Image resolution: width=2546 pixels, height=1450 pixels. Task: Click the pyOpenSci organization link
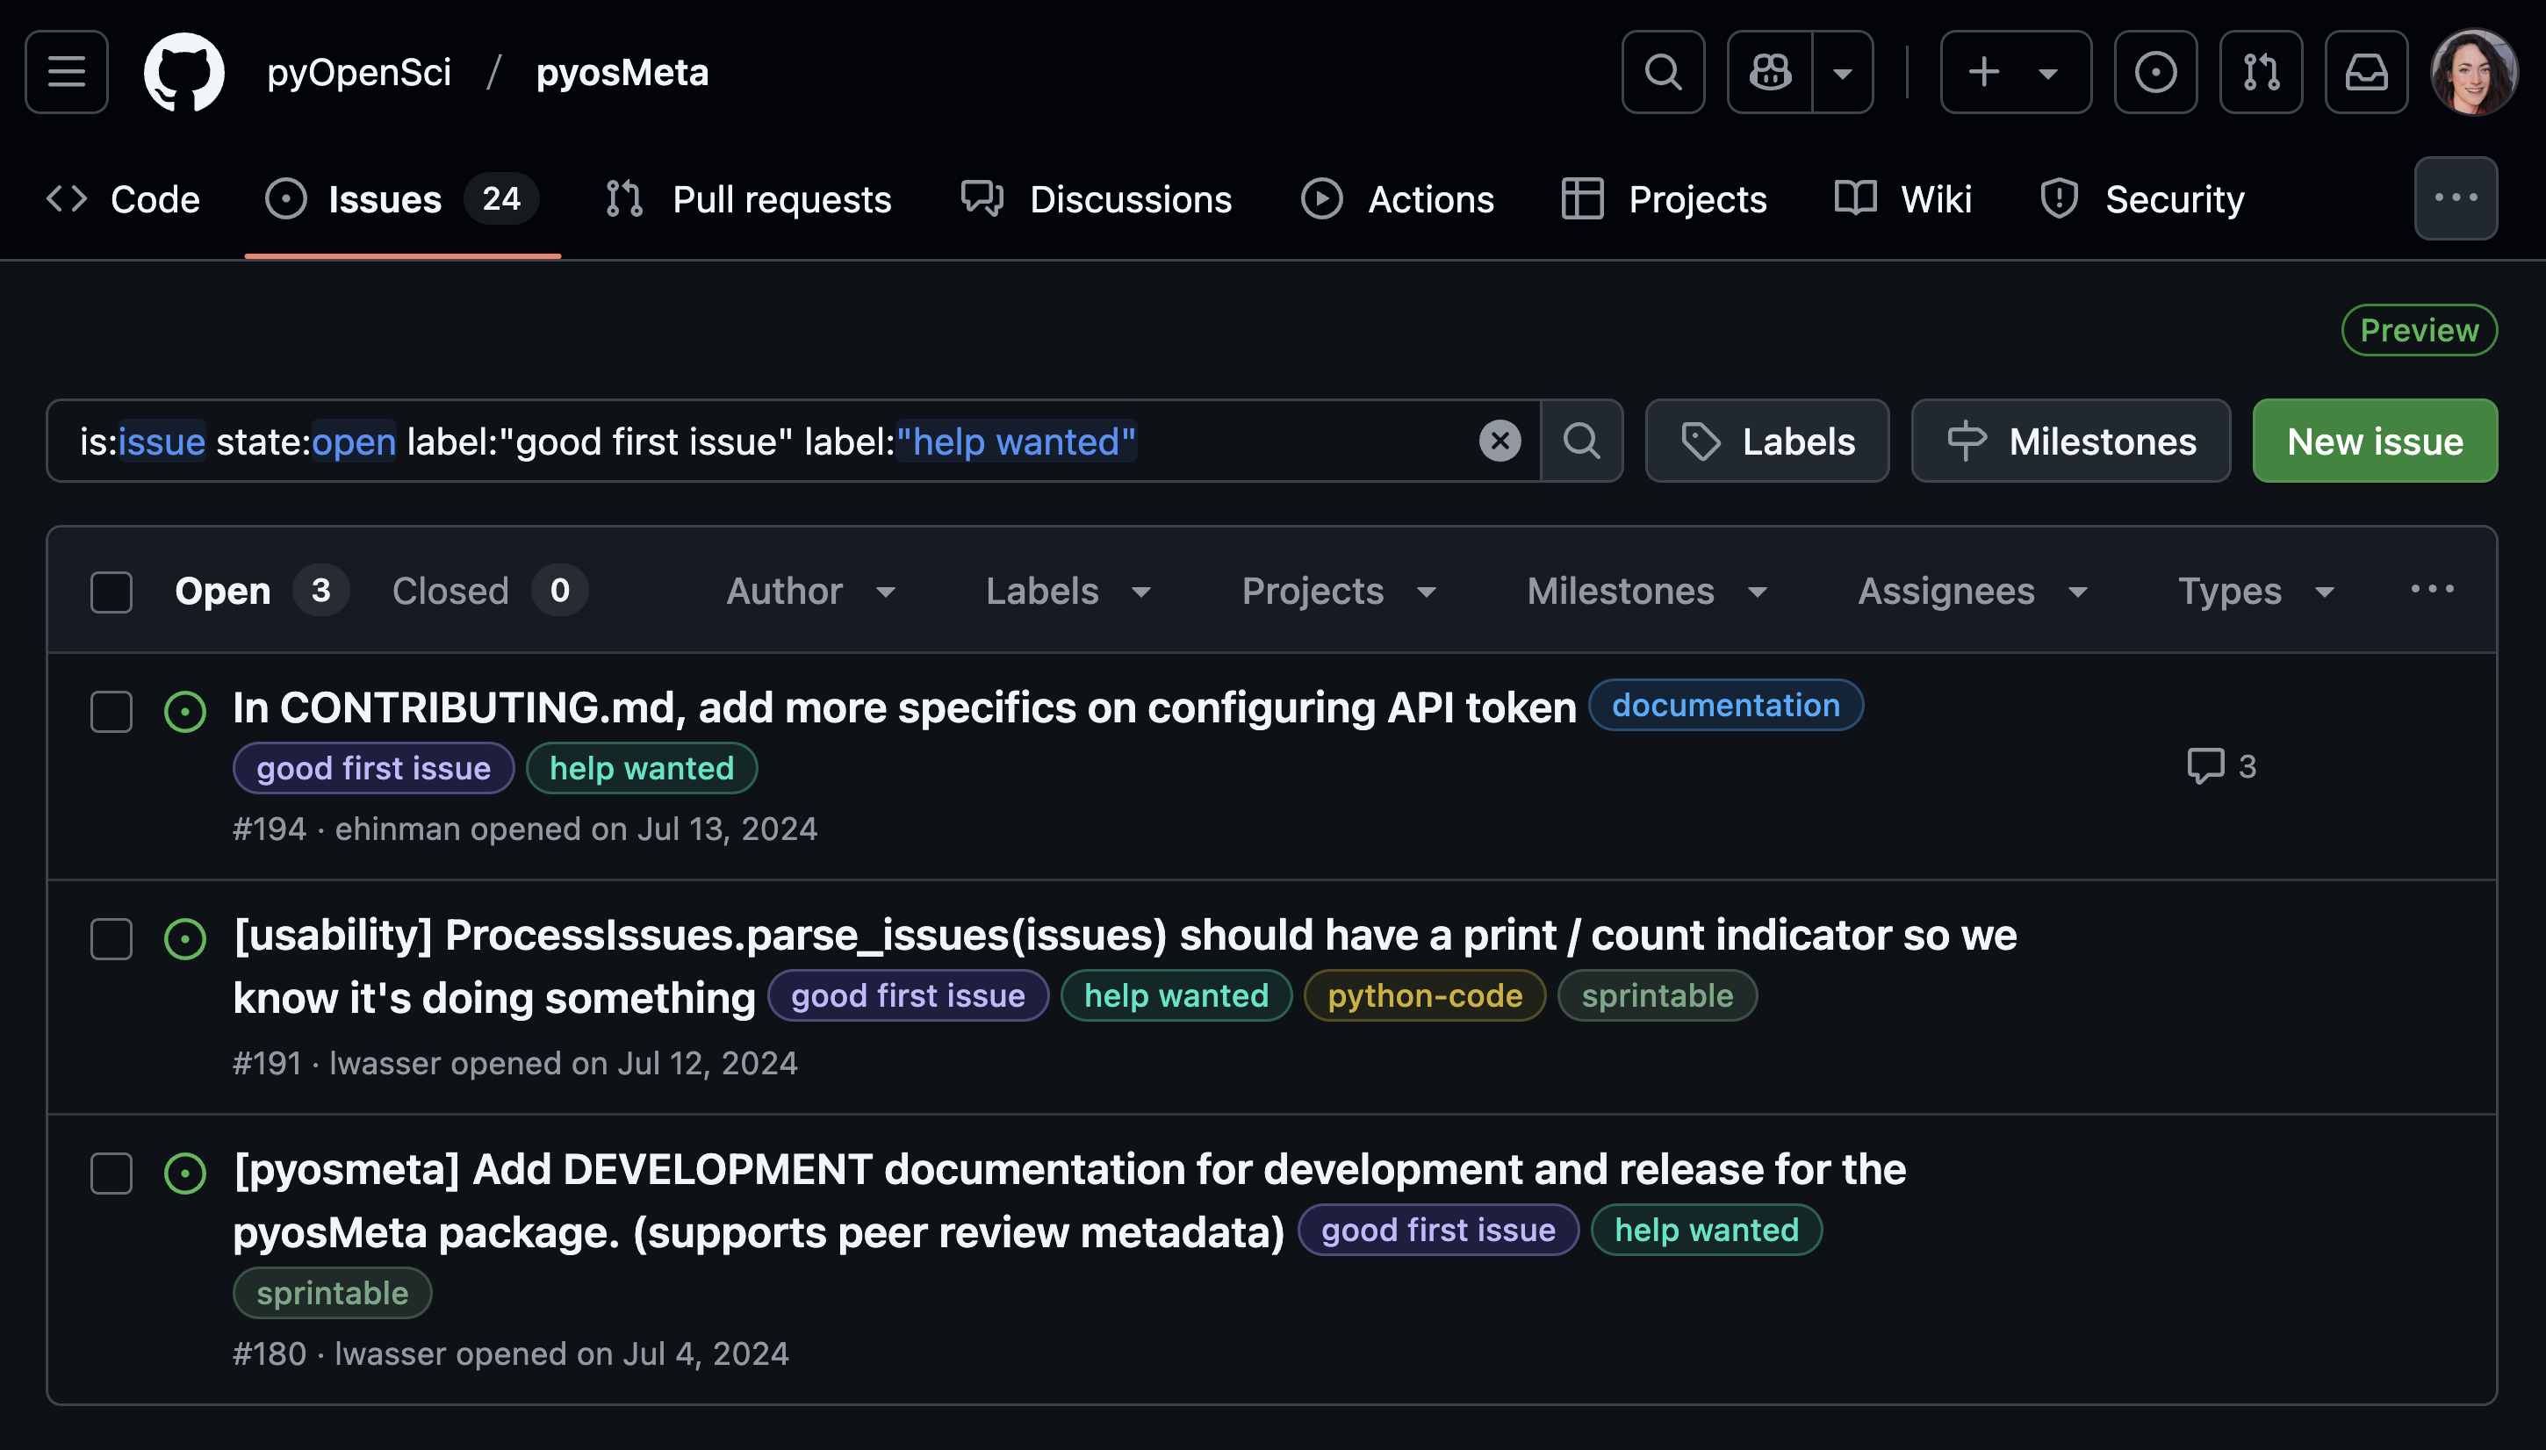pyautogui.click(x=358, y=72)
